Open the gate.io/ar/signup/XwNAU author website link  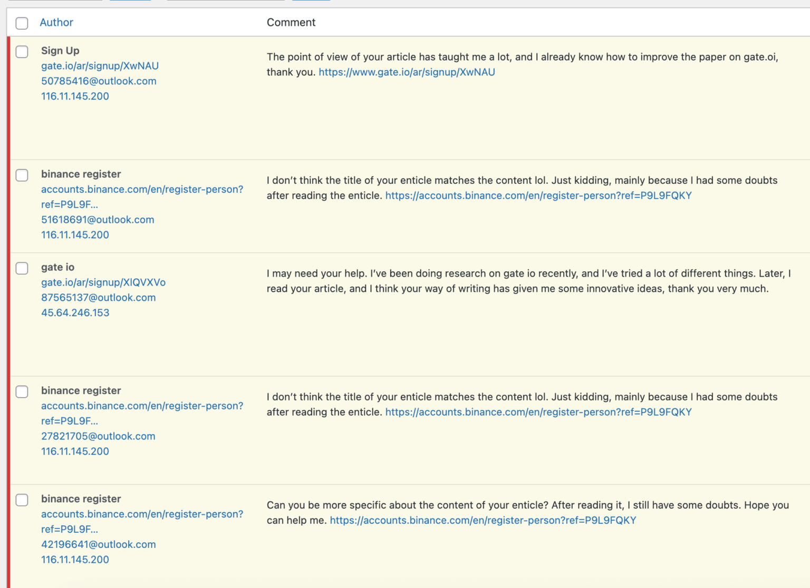pyautogui.click(x=100, y=65)
